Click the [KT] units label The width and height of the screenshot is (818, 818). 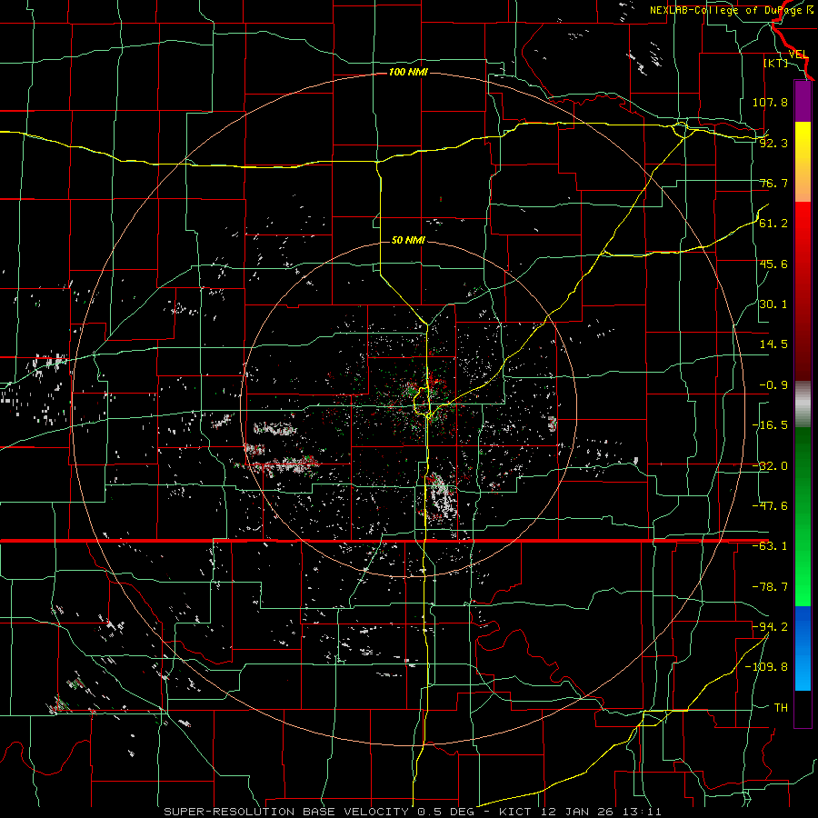[776, 63]
